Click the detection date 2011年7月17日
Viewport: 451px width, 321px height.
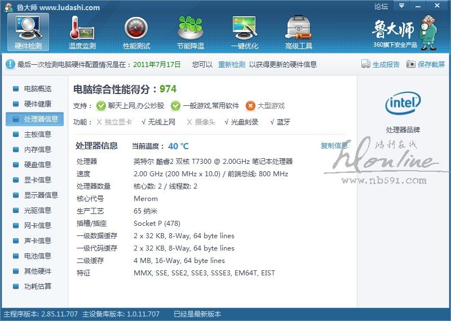(157, 64)
